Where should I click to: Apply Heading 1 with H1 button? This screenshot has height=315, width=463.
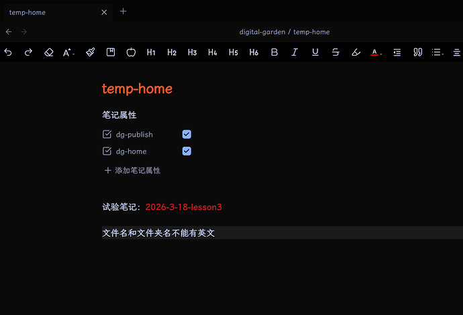point(151,52)
